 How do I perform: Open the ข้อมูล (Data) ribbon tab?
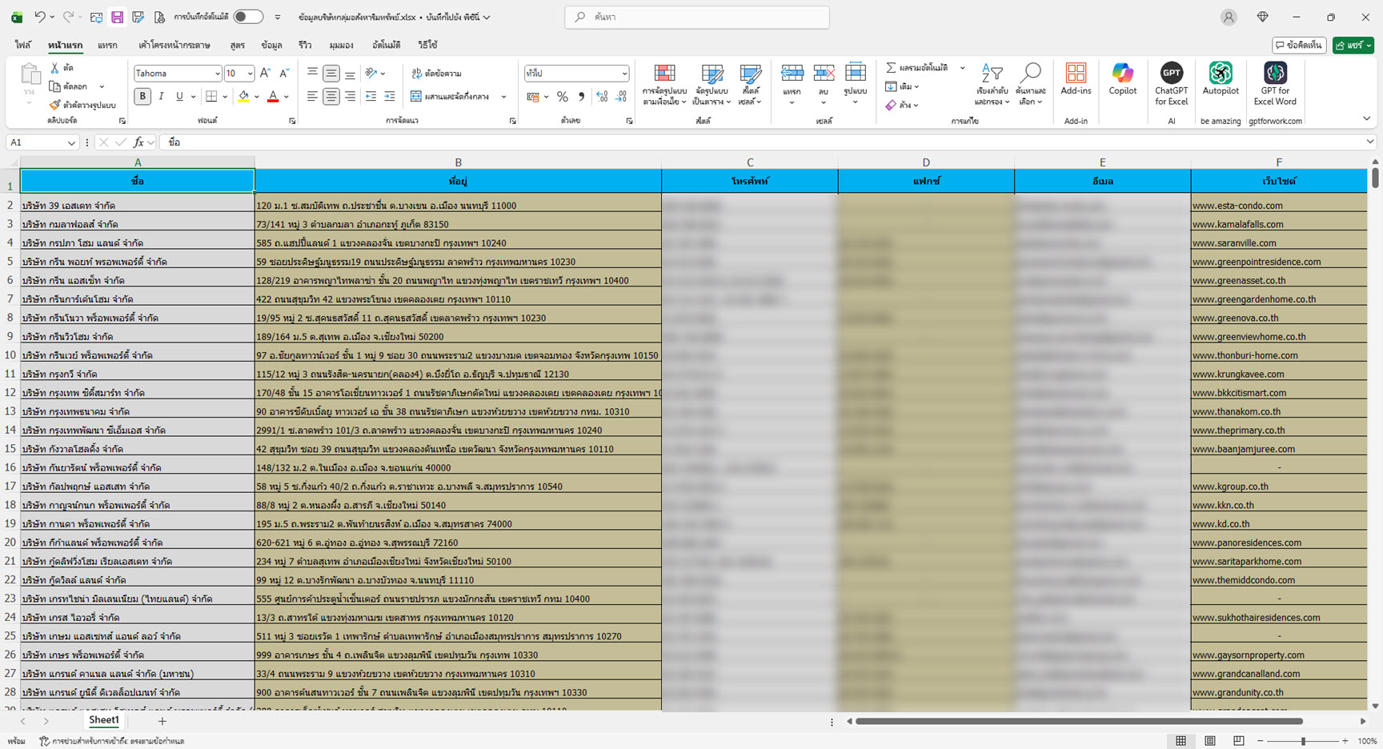coord(271,46)
